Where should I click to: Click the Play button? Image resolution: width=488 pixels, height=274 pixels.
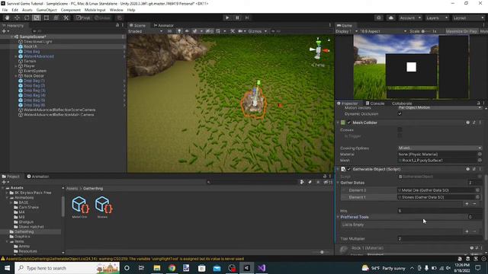(x=227, y=18)
